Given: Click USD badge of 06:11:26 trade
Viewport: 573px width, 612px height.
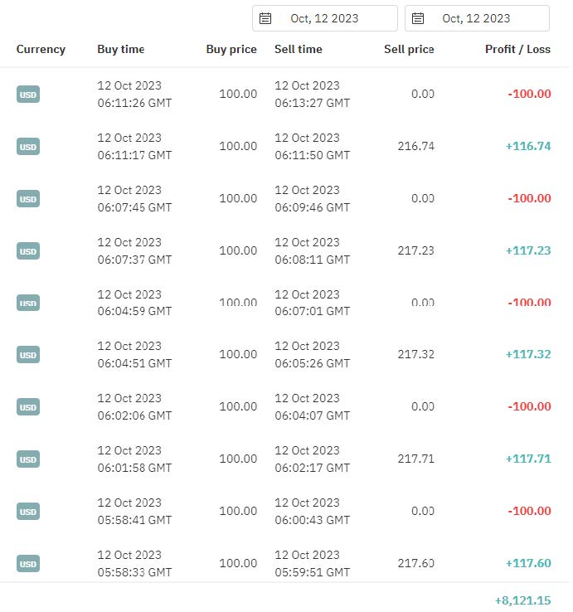Looking at the screenshot, I should (x=28, y=94).
